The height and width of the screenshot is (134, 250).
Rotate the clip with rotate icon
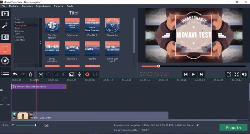point(48,74)
